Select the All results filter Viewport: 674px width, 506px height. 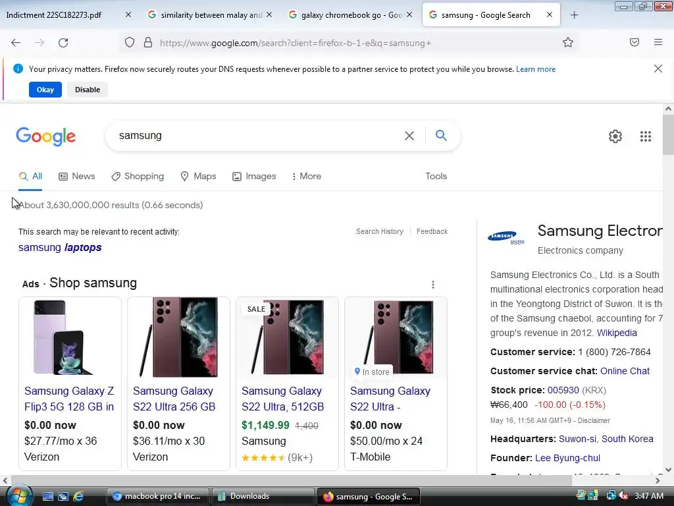click(x=30, y=177)
